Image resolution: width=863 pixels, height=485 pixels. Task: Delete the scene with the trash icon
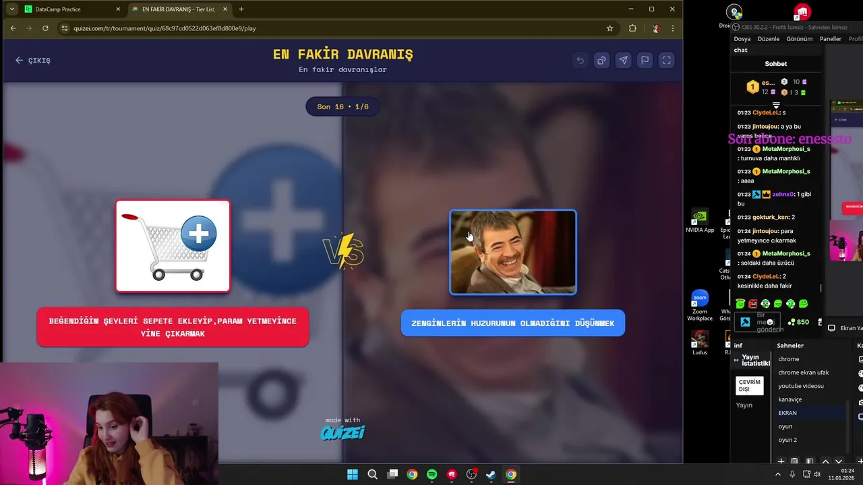coord(795,461)
